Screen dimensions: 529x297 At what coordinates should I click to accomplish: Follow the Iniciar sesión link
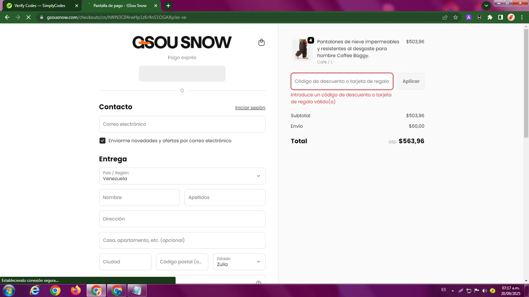point(250,108)
